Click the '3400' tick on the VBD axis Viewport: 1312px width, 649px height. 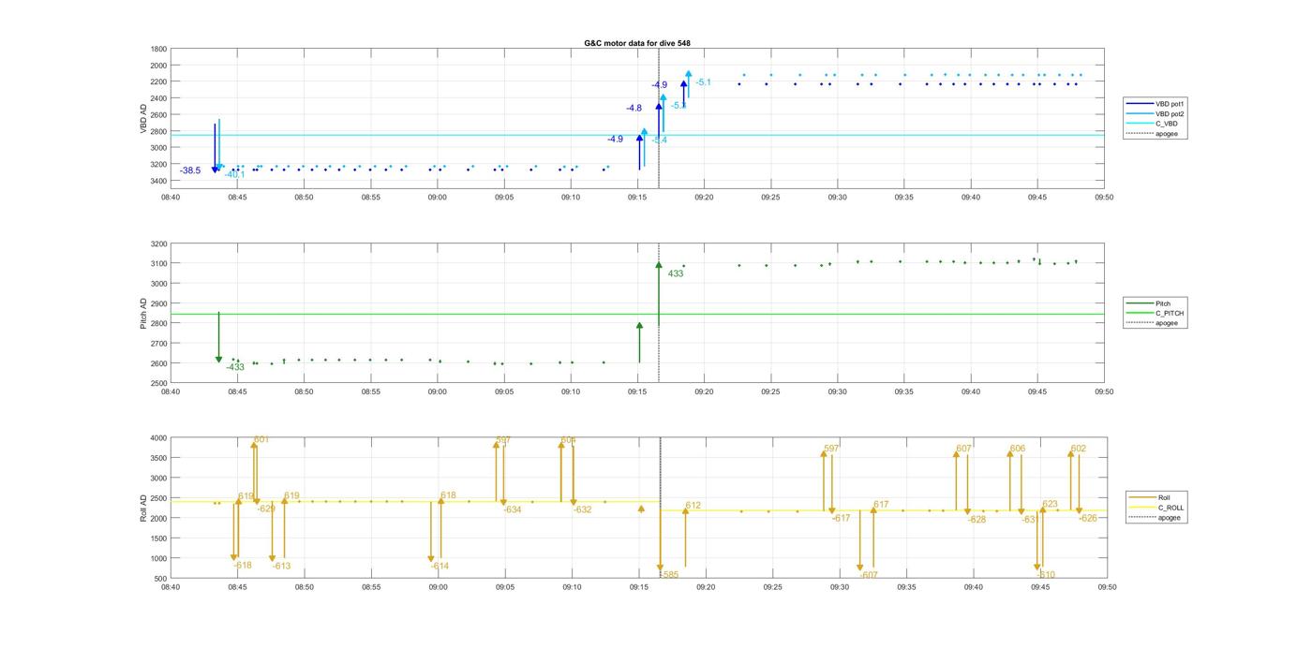click(x=158, y=181)
